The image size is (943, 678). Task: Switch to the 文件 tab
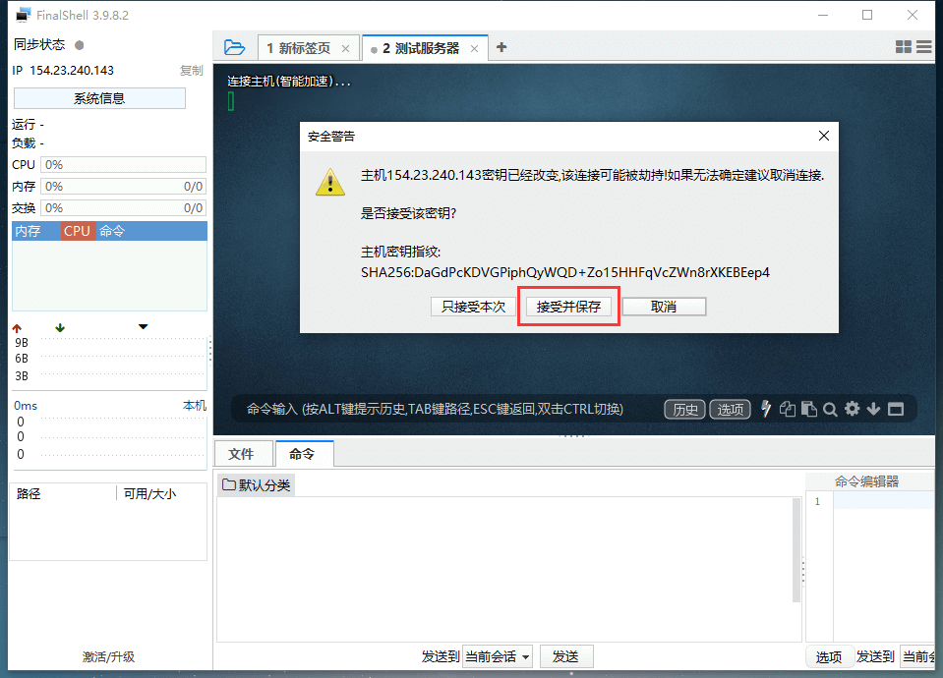point(243,453)
